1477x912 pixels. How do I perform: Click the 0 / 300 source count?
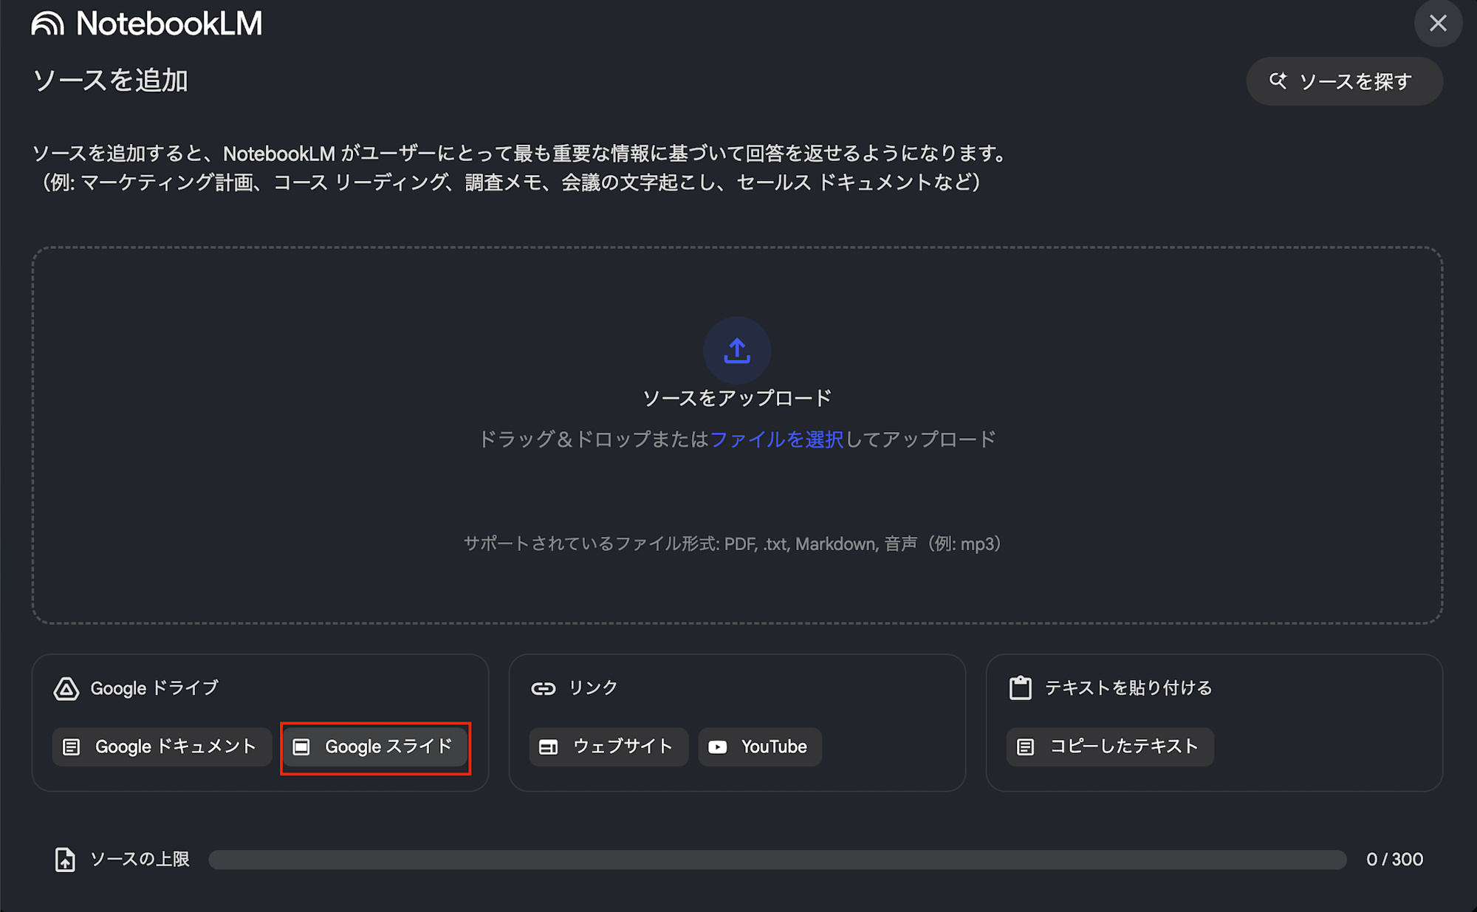click(1394, 860)
